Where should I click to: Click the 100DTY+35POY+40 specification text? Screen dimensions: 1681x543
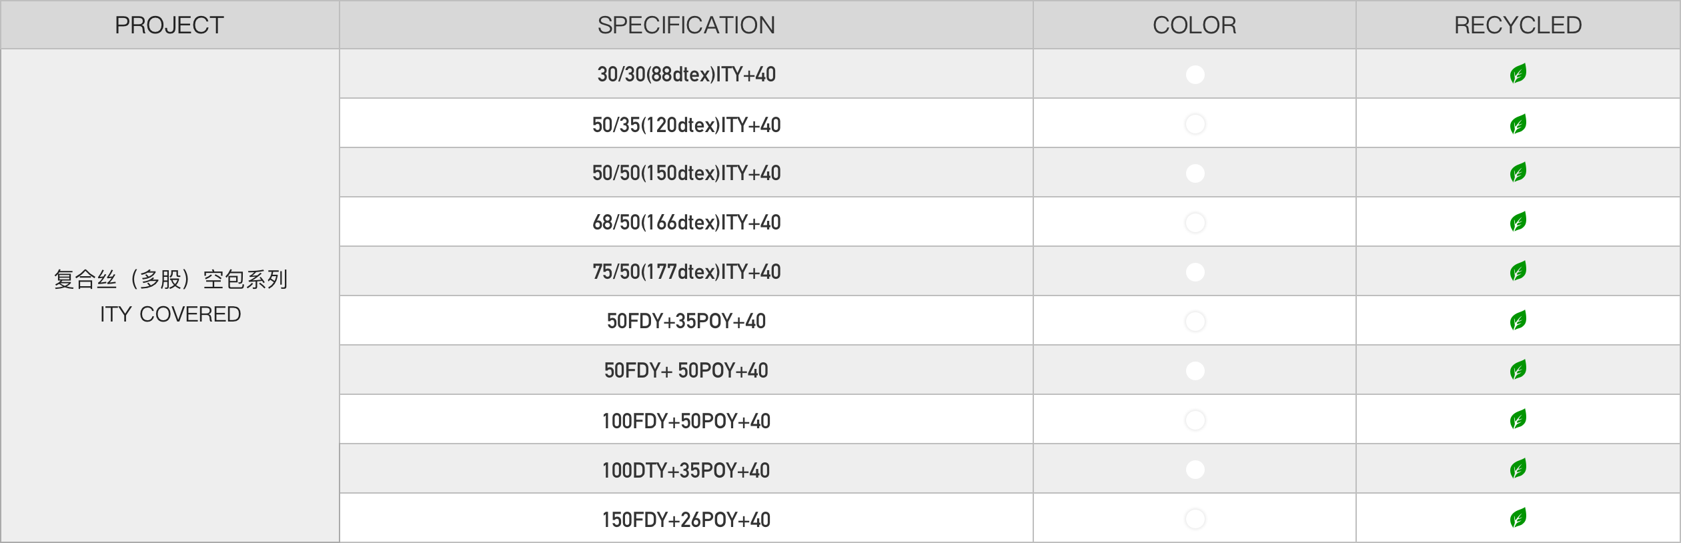tap(686, 470)
